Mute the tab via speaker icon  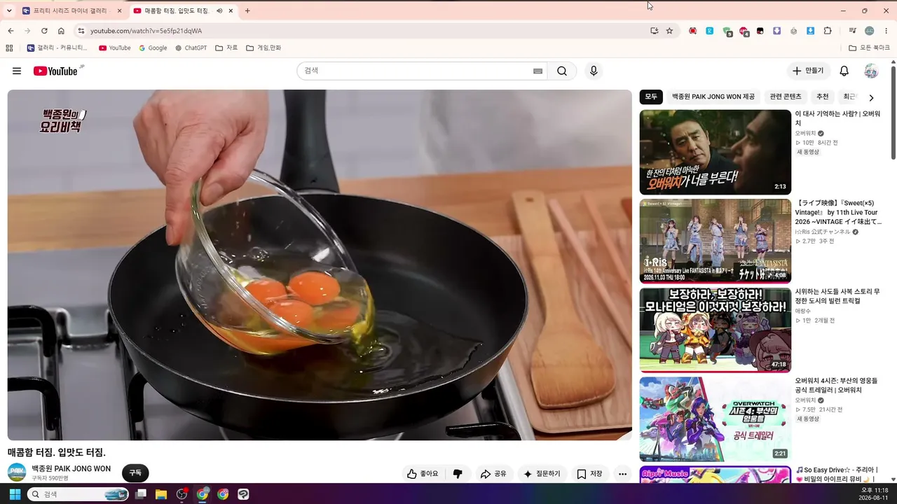pos(219,10)
